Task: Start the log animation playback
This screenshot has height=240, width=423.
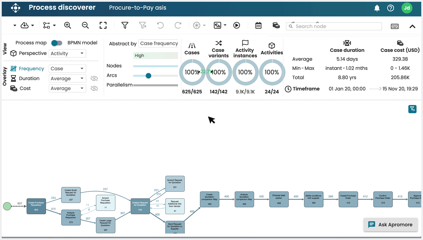Action: tap(237, 25)
